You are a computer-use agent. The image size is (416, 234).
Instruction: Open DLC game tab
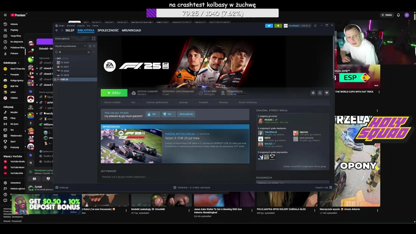click(x=133, y=102)
